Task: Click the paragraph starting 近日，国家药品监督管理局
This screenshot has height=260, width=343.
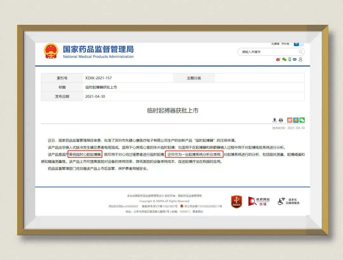Action: tap(142, 140)
